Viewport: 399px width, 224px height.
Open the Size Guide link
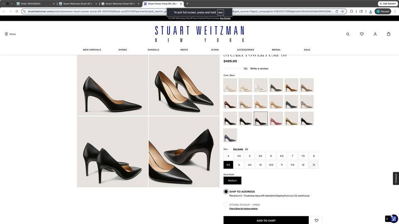(x=238, y=149)
